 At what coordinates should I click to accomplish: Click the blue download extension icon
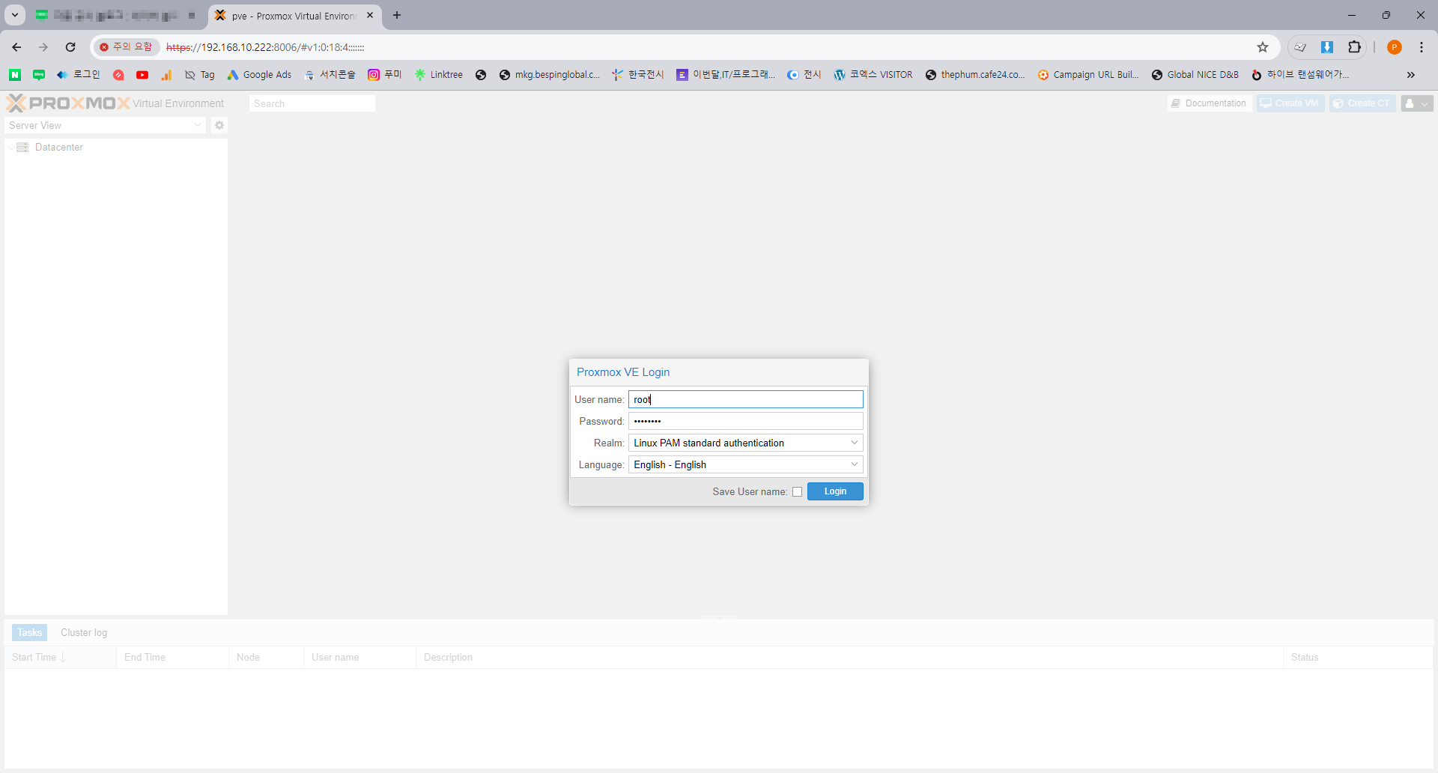click(x=1327, y=47)
